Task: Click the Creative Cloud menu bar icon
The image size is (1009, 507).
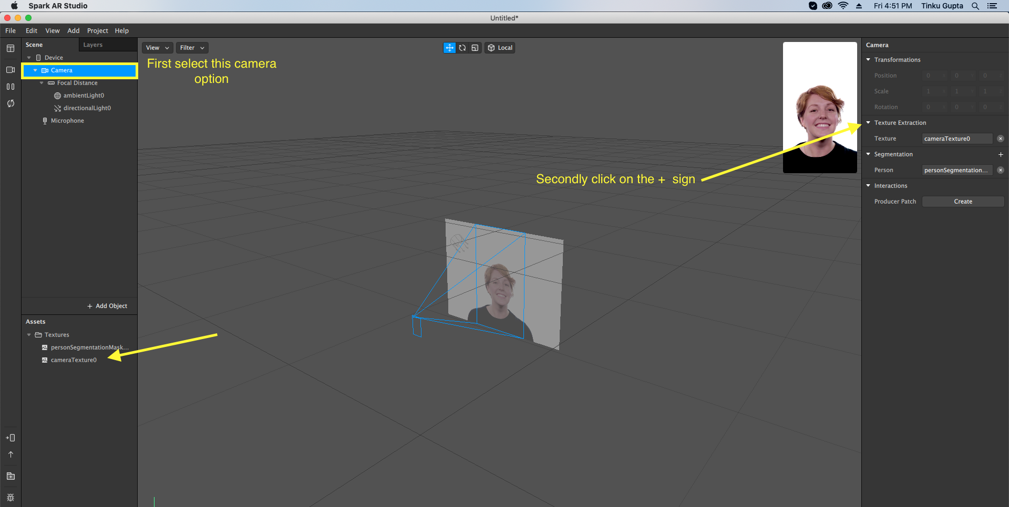Action: coord(827,6)
